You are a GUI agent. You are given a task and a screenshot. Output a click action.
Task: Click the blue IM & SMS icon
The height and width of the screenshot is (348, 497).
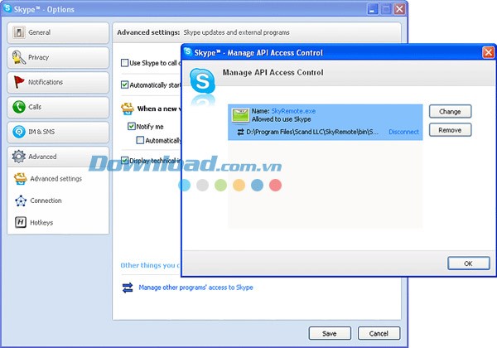click(19, 132)
